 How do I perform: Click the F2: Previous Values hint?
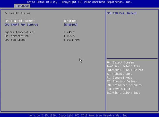click(122, 81)
